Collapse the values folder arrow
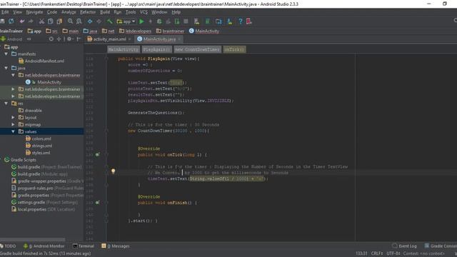Viewport: 457px width, 257px height. [x=13, y=131]
